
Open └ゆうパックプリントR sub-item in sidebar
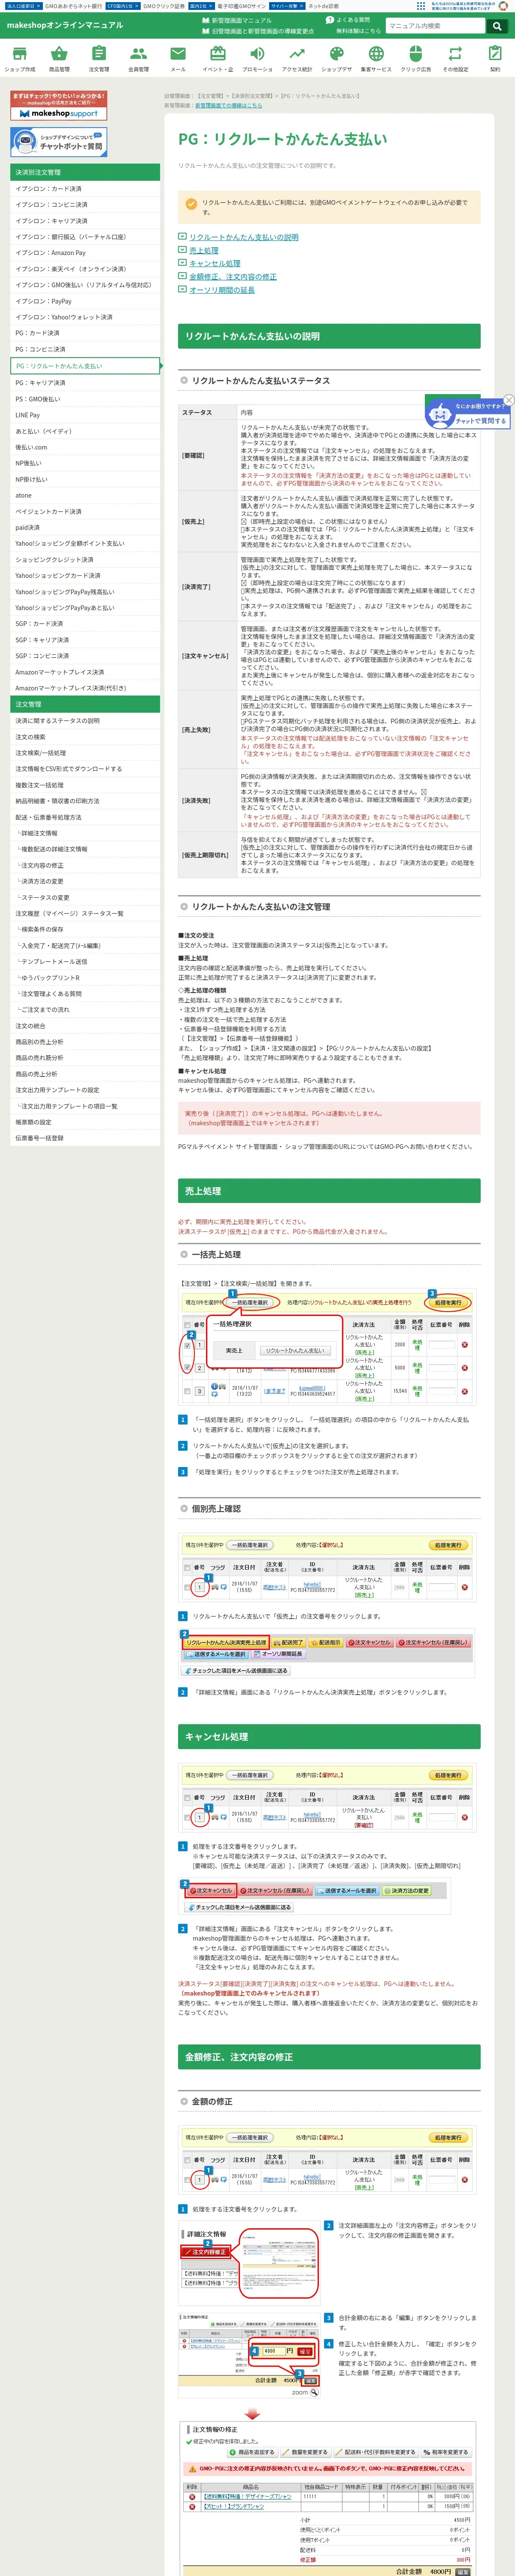tap(85, 978)
